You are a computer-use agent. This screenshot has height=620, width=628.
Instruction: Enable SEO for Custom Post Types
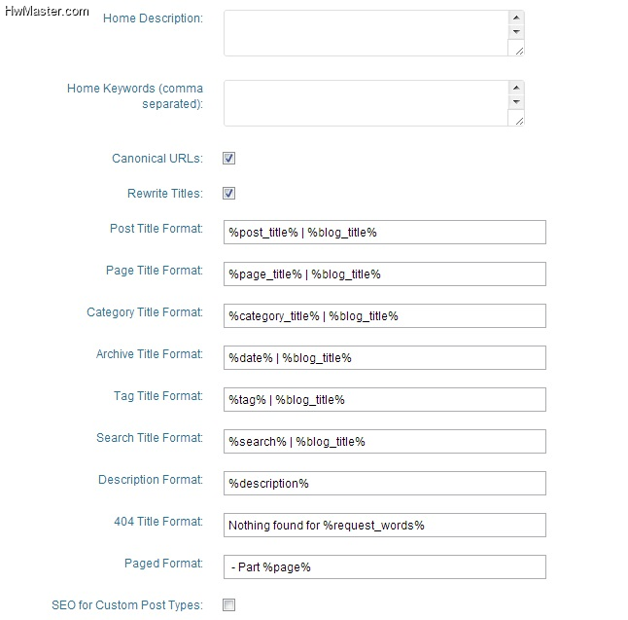click(228, 604)
